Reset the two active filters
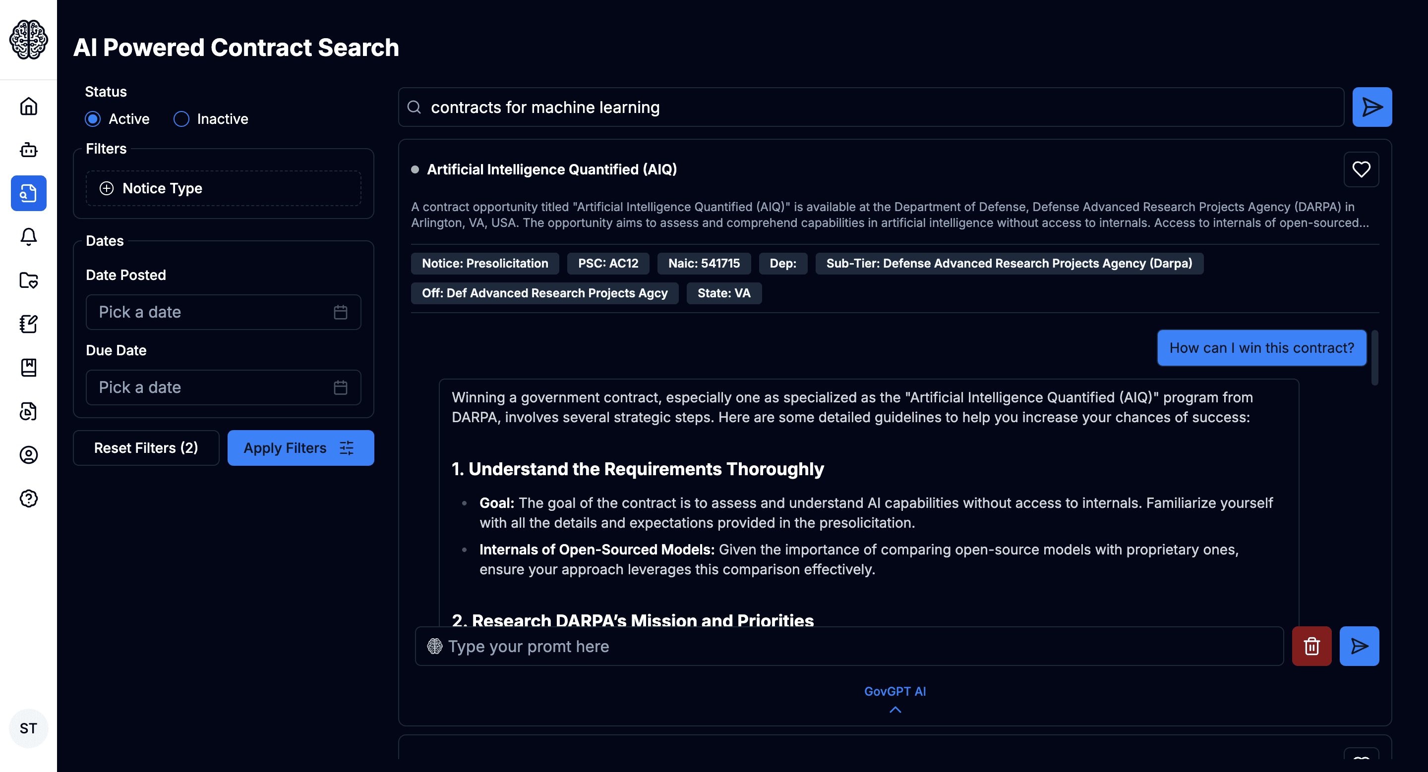1428x772 pixels. (146, 447)
